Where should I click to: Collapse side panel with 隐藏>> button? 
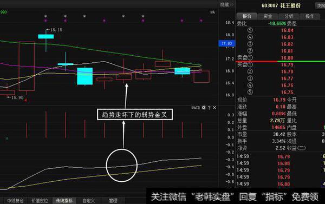click(227, 4)
